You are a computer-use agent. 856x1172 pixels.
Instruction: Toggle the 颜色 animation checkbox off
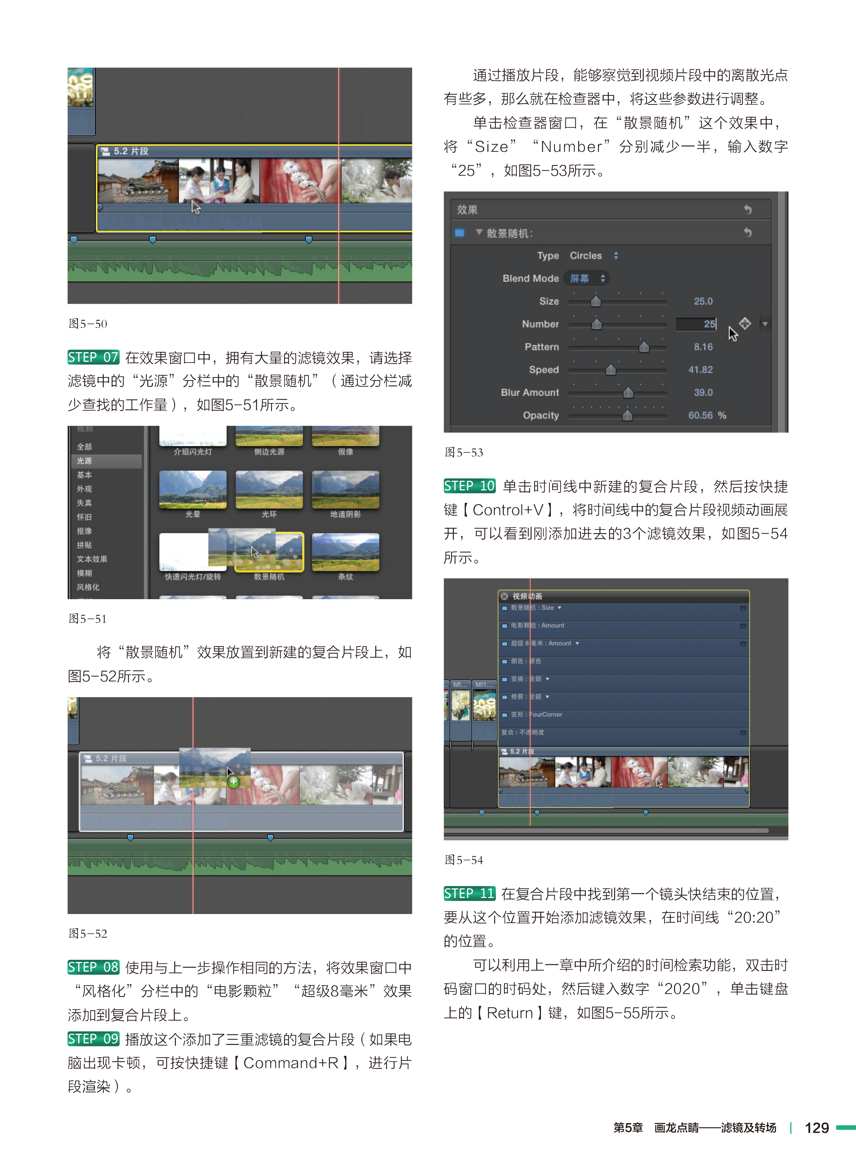pos(504,661)
